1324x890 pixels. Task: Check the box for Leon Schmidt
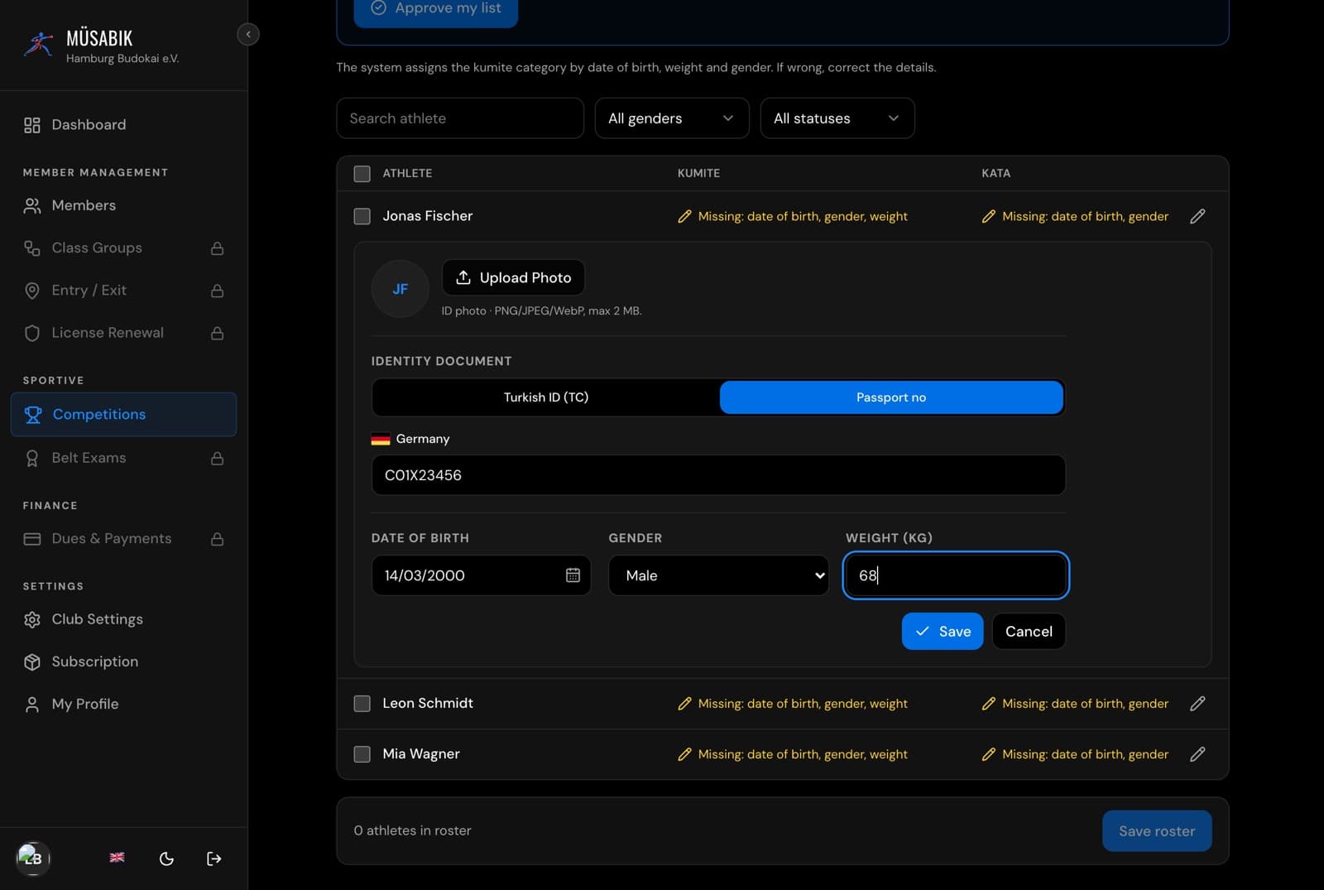tap(362, 704)
